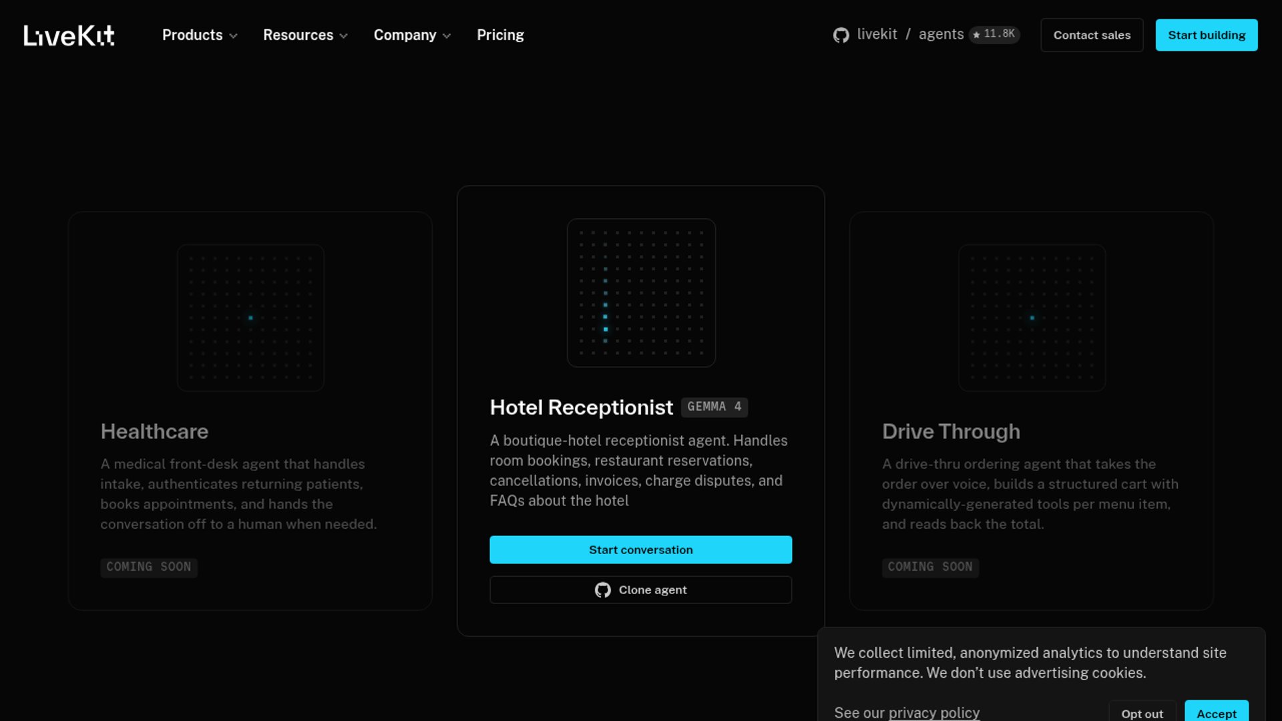Screen dimensions: 1282x721
Task: Open the privacy policy link
Action: pos(934,712)
